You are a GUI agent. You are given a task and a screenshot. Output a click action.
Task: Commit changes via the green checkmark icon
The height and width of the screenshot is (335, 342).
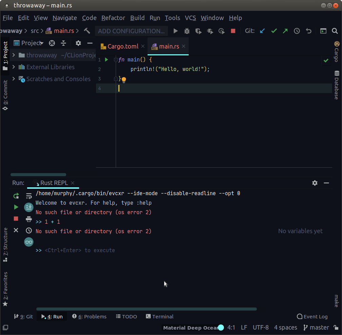[x=274, y=31]
